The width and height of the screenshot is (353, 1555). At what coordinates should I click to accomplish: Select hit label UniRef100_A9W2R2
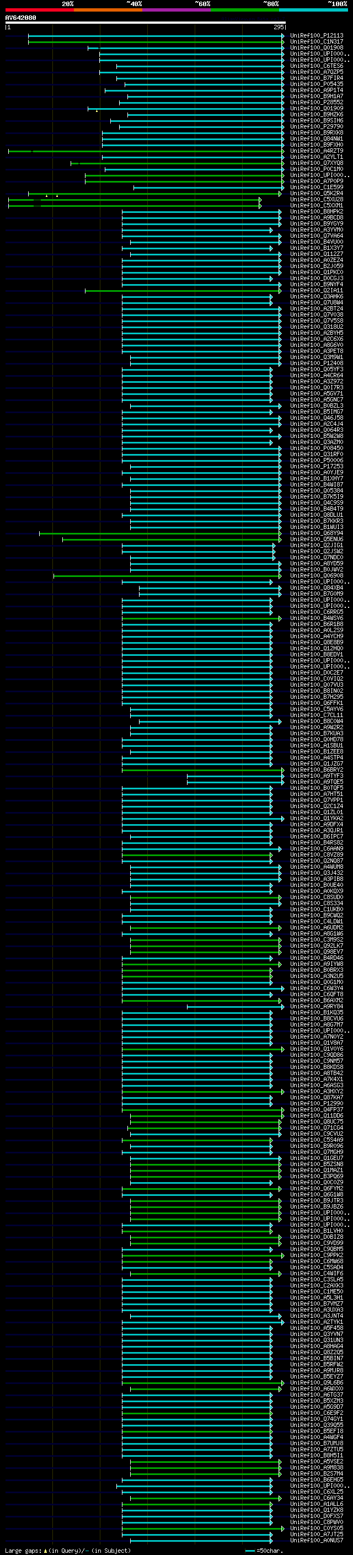coord(317,728)
